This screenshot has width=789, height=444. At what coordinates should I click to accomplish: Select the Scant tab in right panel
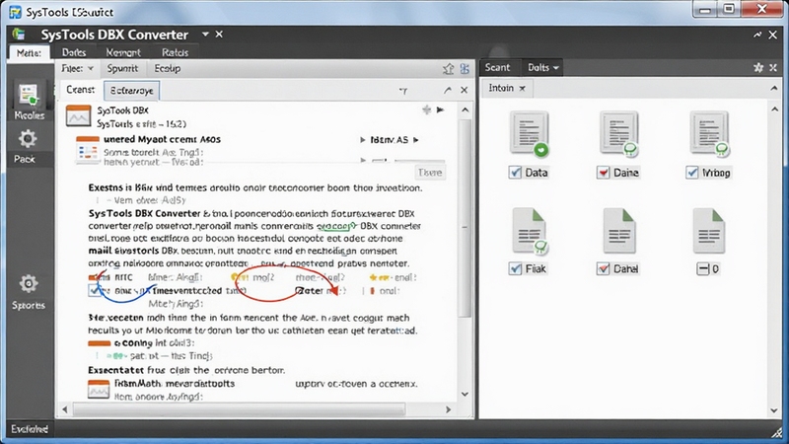coord(497,67)
